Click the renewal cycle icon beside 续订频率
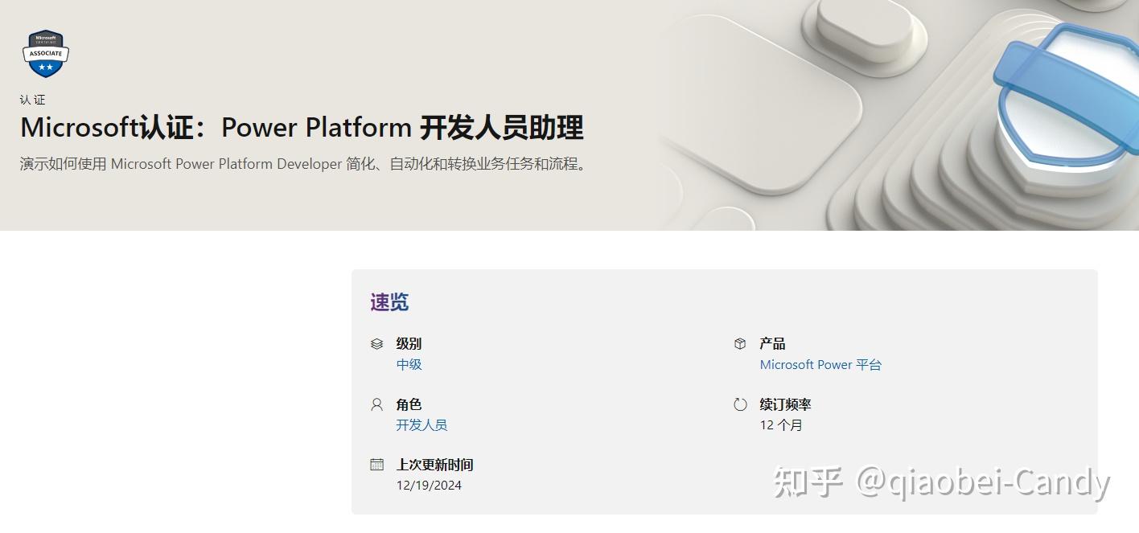Screen dimensions: 1139x533 739,404
